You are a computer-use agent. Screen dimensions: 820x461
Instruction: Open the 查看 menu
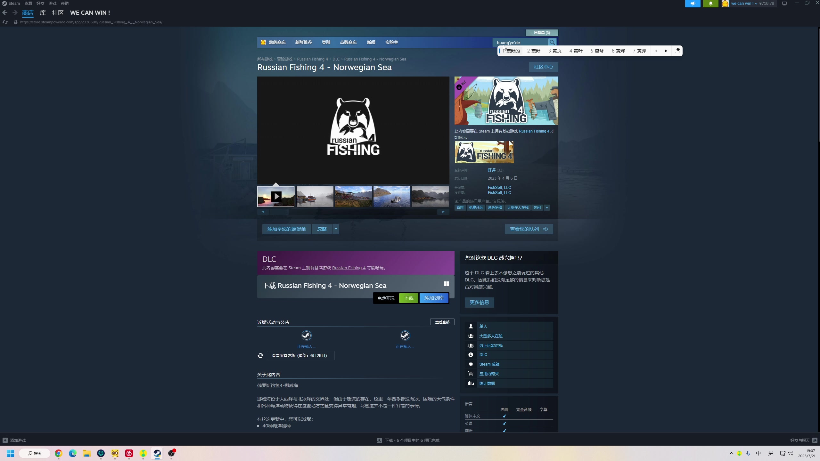click(28, 4)
